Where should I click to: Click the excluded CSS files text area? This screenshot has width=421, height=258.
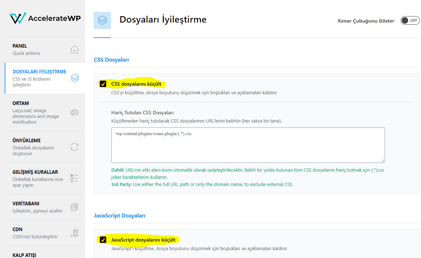coord(248,145)
